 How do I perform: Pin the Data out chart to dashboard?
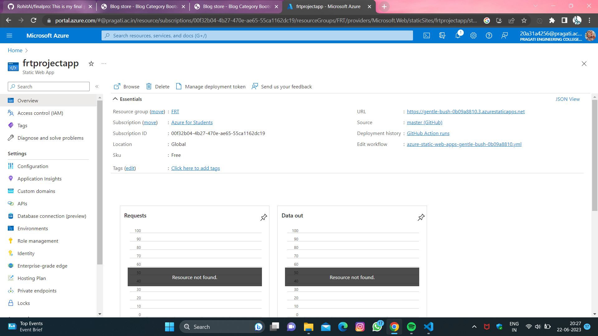point(421,217)
